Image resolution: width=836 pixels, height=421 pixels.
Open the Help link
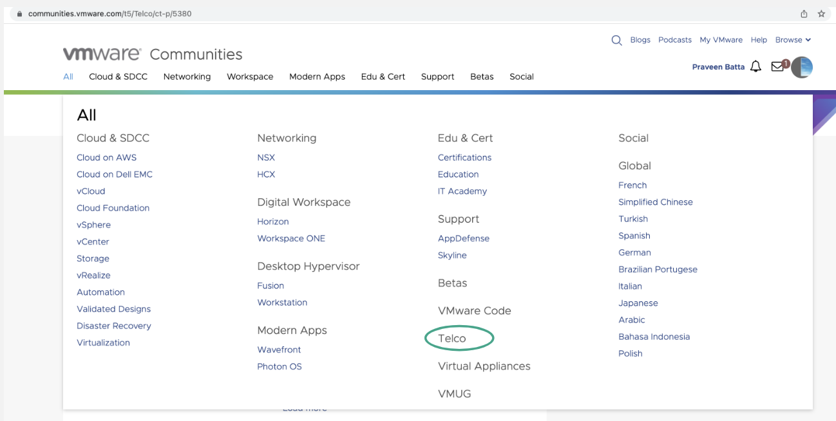tap(759, 40)
